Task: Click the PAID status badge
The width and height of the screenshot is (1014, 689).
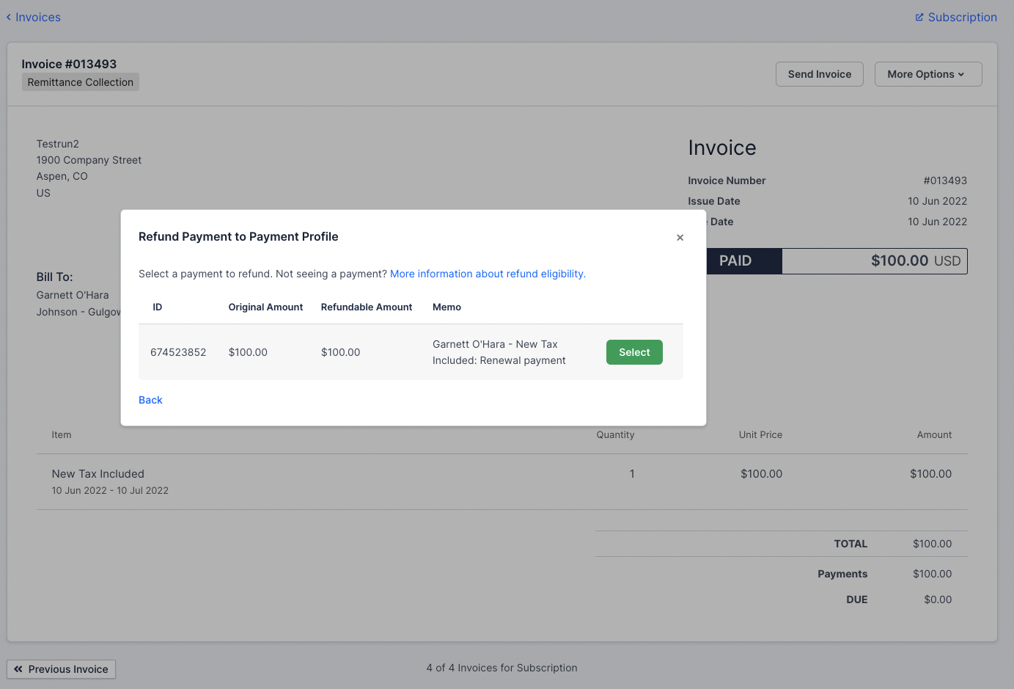Action: point(735,260)
